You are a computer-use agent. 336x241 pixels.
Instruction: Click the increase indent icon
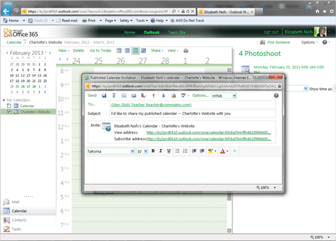[202, 151]
